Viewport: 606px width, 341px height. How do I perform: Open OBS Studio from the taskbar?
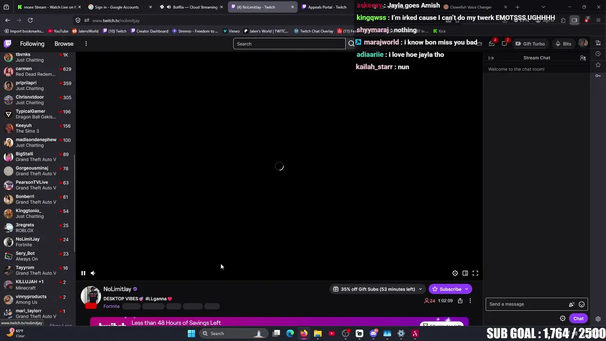(346, 333)
